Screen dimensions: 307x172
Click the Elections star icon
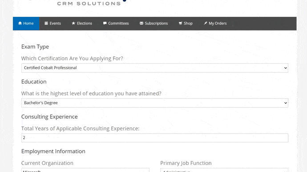tap(73, 23)
